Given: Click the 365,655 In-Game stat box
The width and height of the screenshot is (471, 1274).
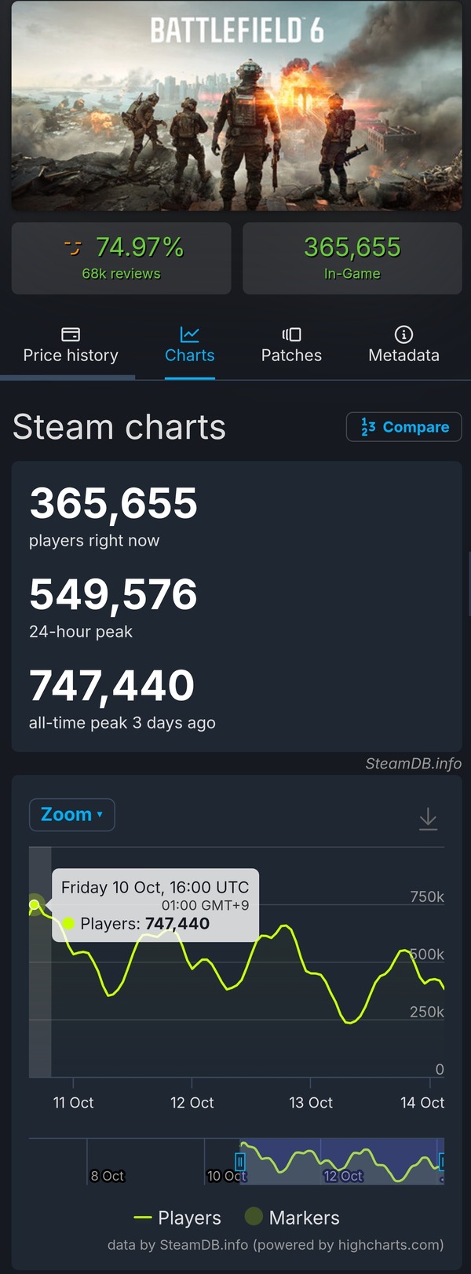Looking at the screenshot, I should tap(352, 258).
